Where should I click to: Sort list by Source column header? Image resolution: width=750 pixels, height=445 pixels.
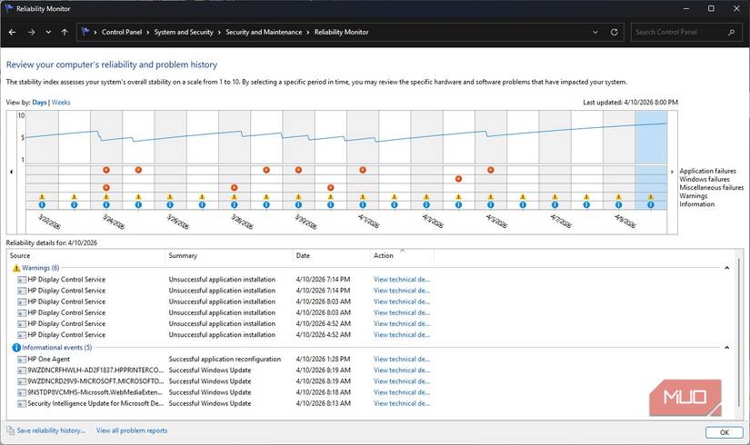coord(86,256)
